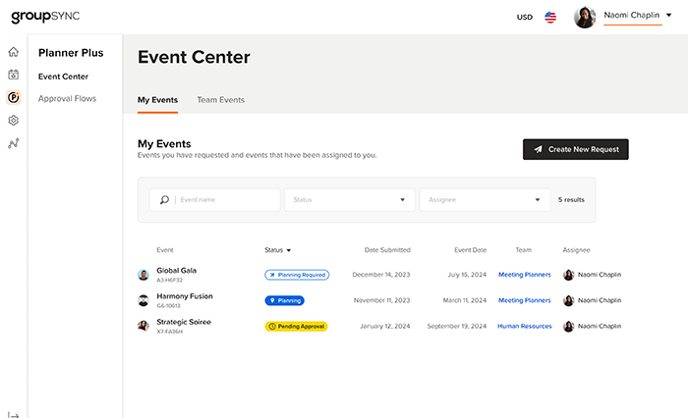The image size is (688, 418).
Task: Click the 5 results count
Action: click(571, 200)
